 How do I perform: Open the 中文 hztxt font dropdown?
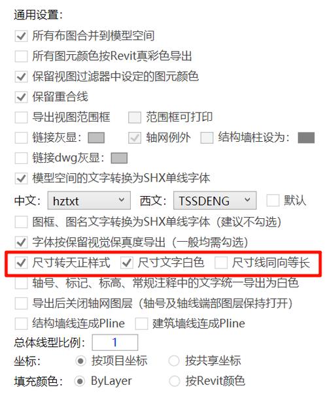pos(89,201)
